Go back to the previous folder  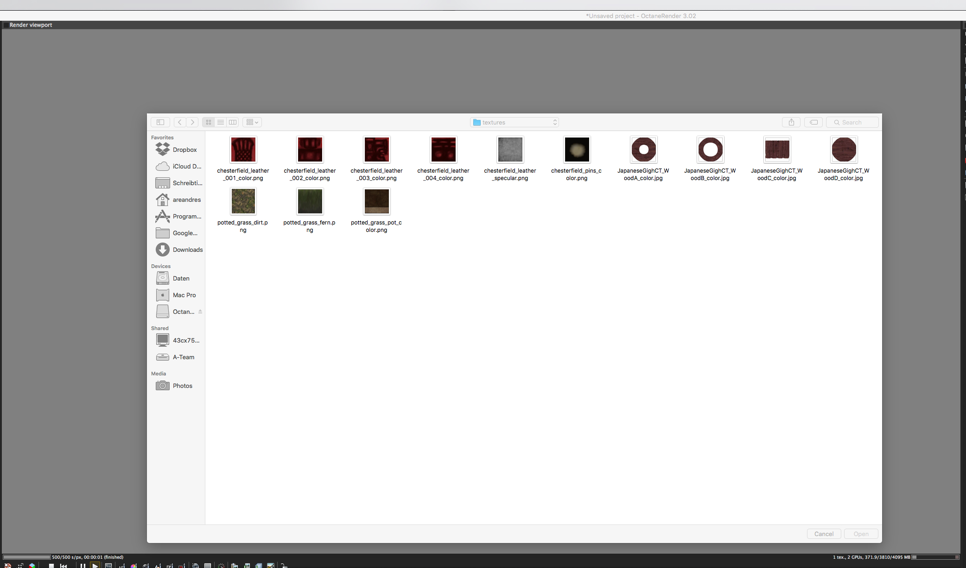pos(180,122)
